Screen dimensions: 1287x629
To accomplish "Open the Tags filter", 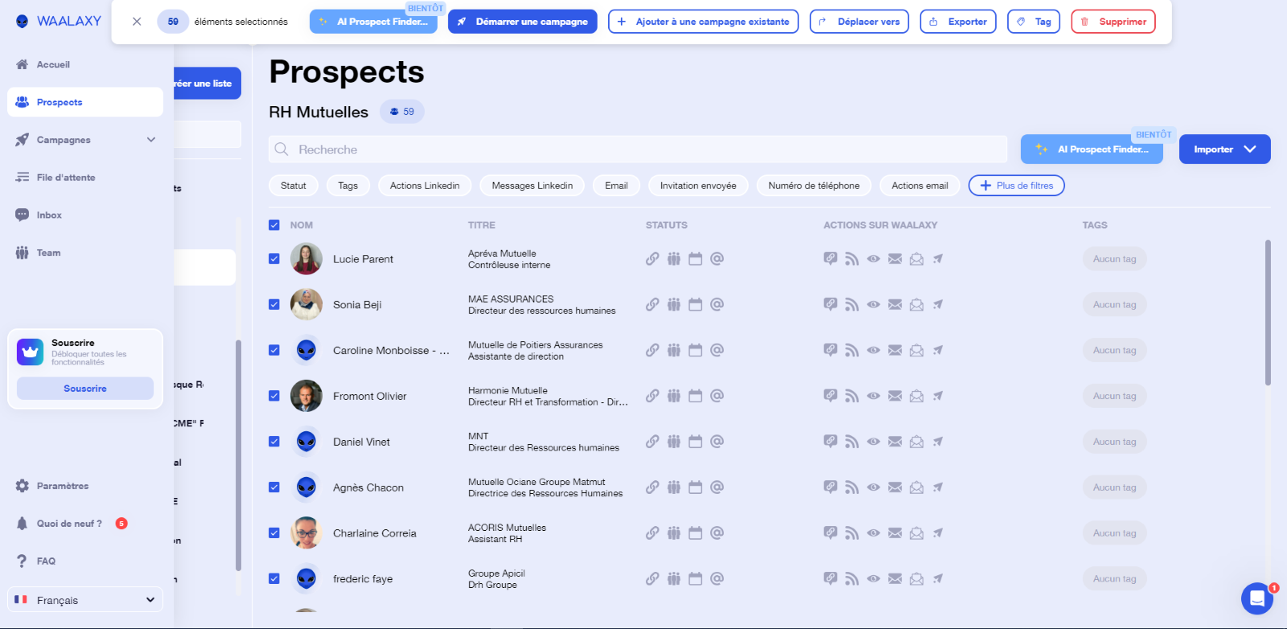I will click(348, 186).
